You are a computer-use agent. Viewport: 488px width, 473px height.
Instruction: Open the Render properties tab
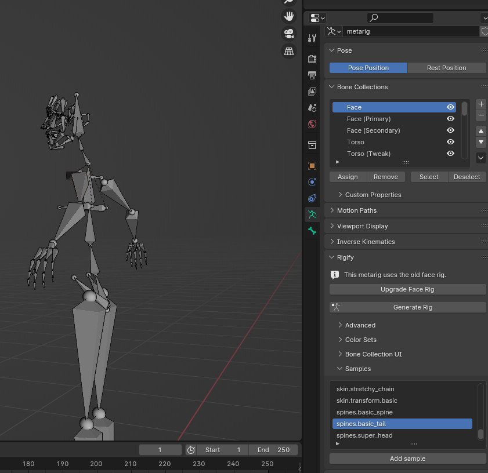[x=312, y=59]
